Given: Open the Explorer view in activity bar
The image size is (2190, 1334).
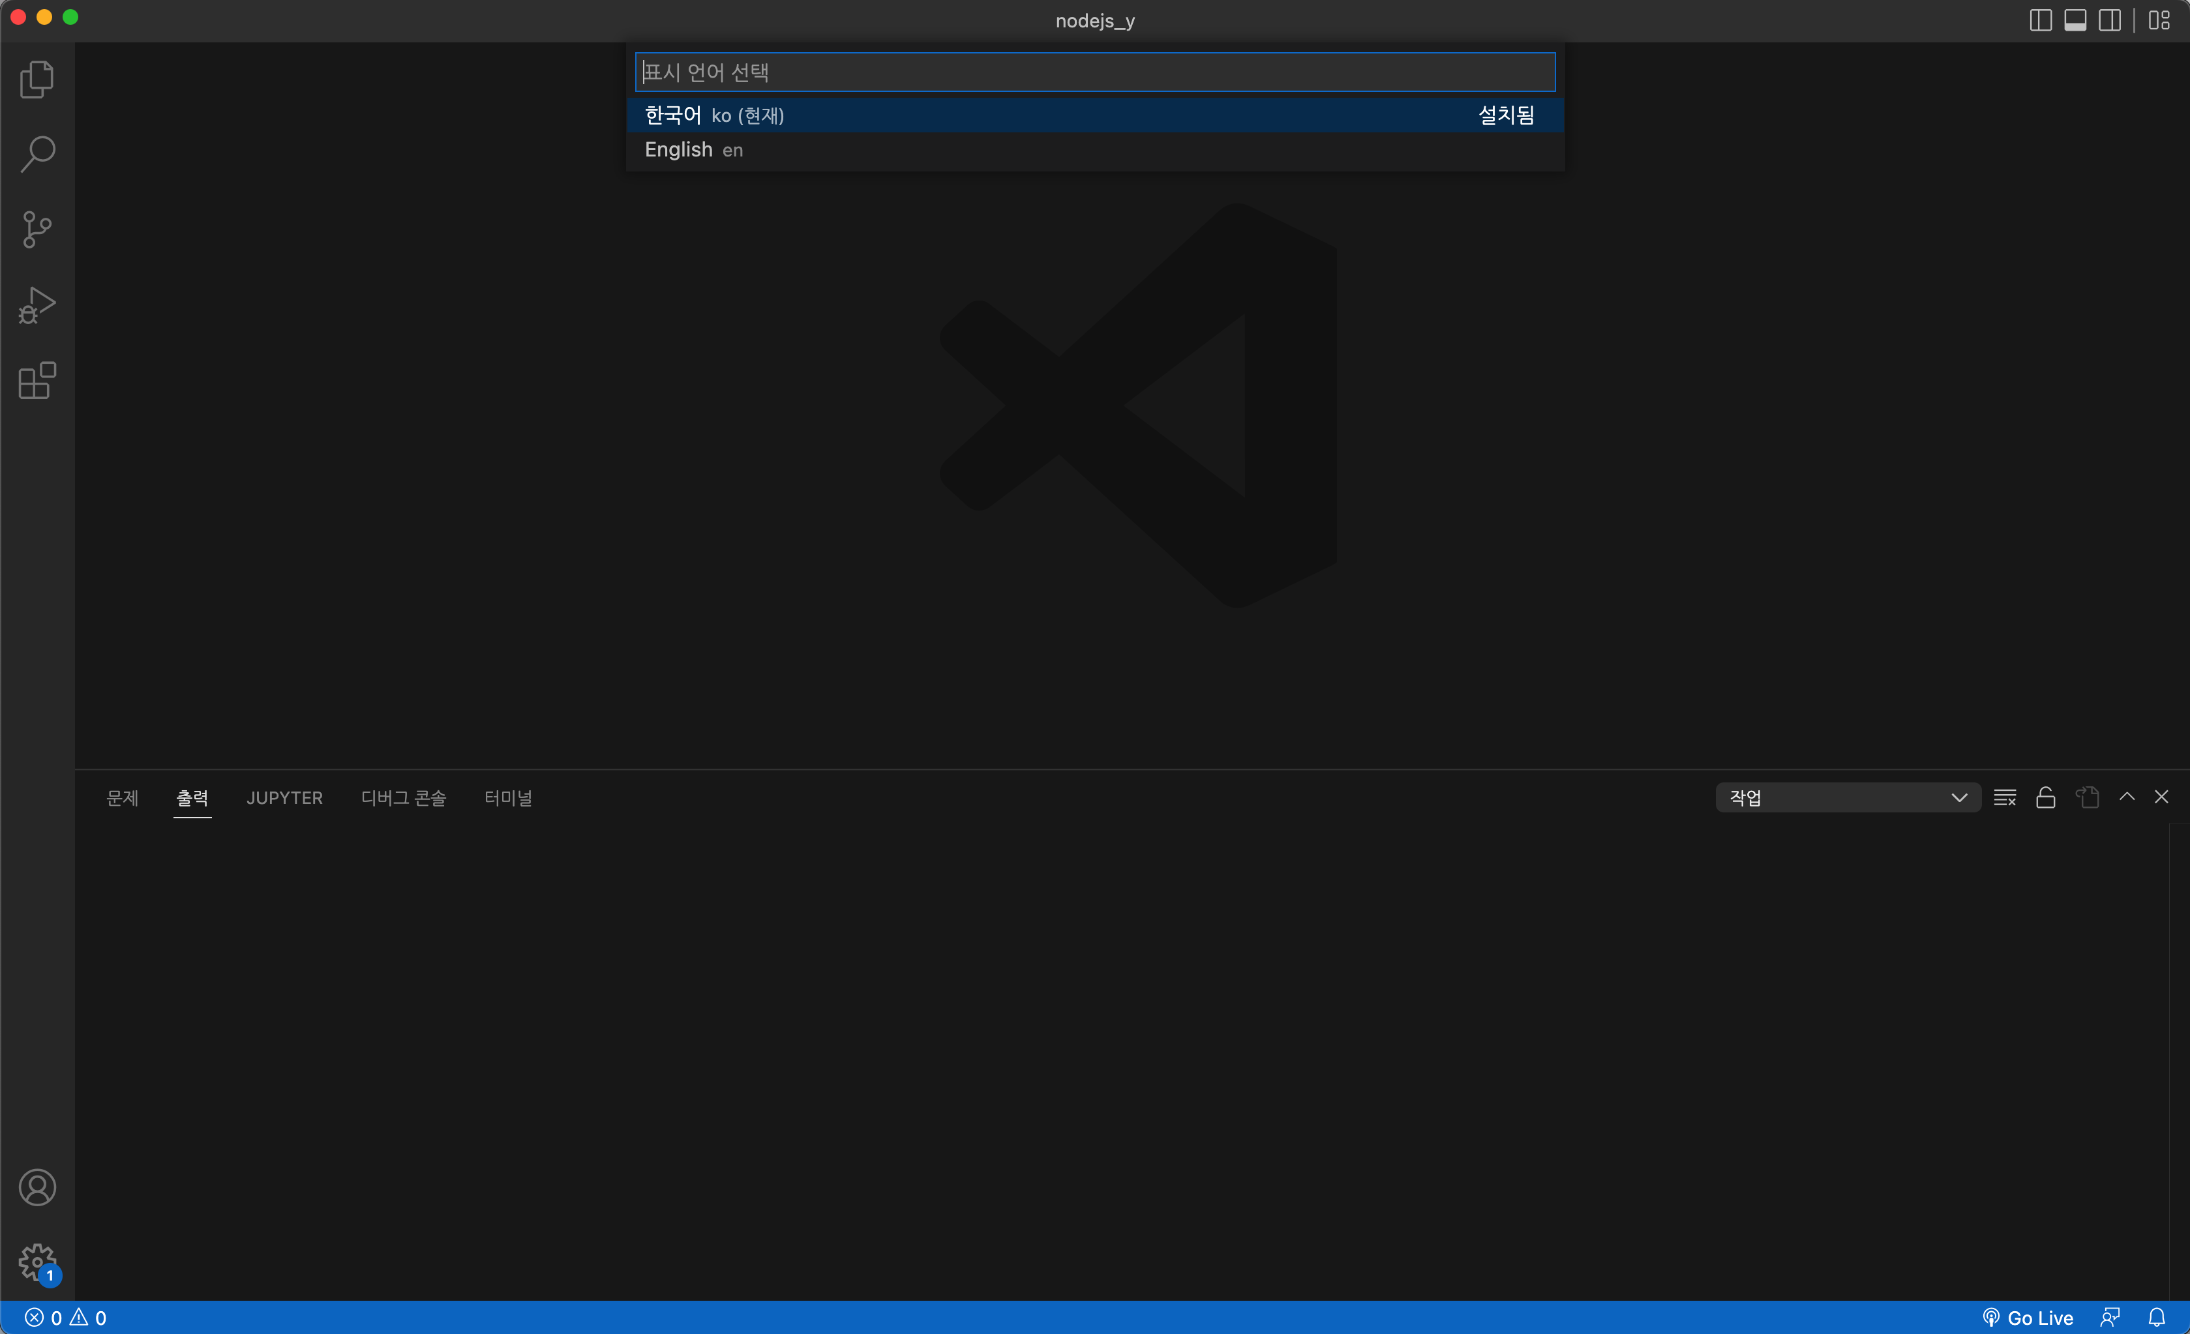Looking at the screenshot, I should (x=37, y=79).
